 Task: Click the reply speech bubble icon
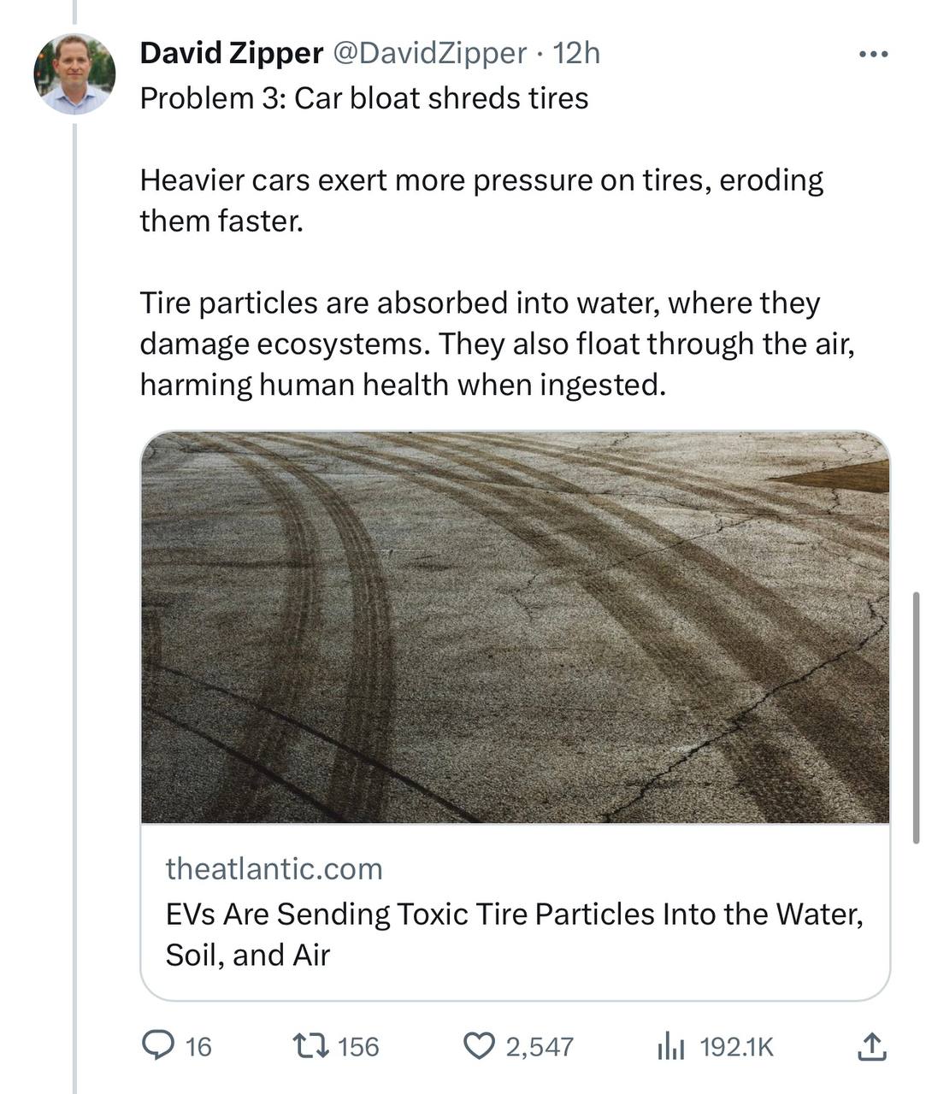[x=157, y=1044]
